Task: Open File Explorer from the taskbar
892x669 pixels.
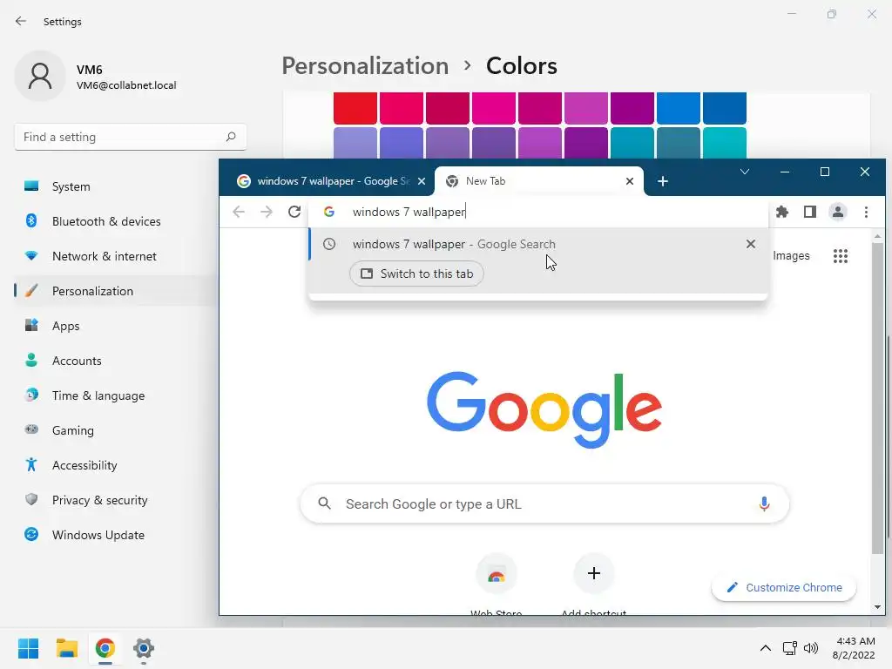Action: [x=66, y=648]
